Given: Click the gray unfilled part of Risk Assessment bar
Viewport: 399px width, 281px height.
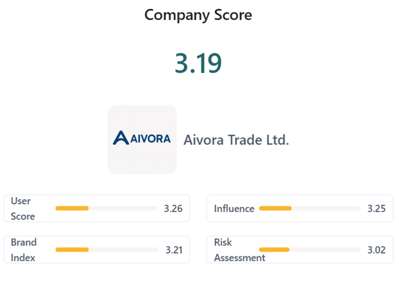Looking at the screenshot, I should 325,249.
